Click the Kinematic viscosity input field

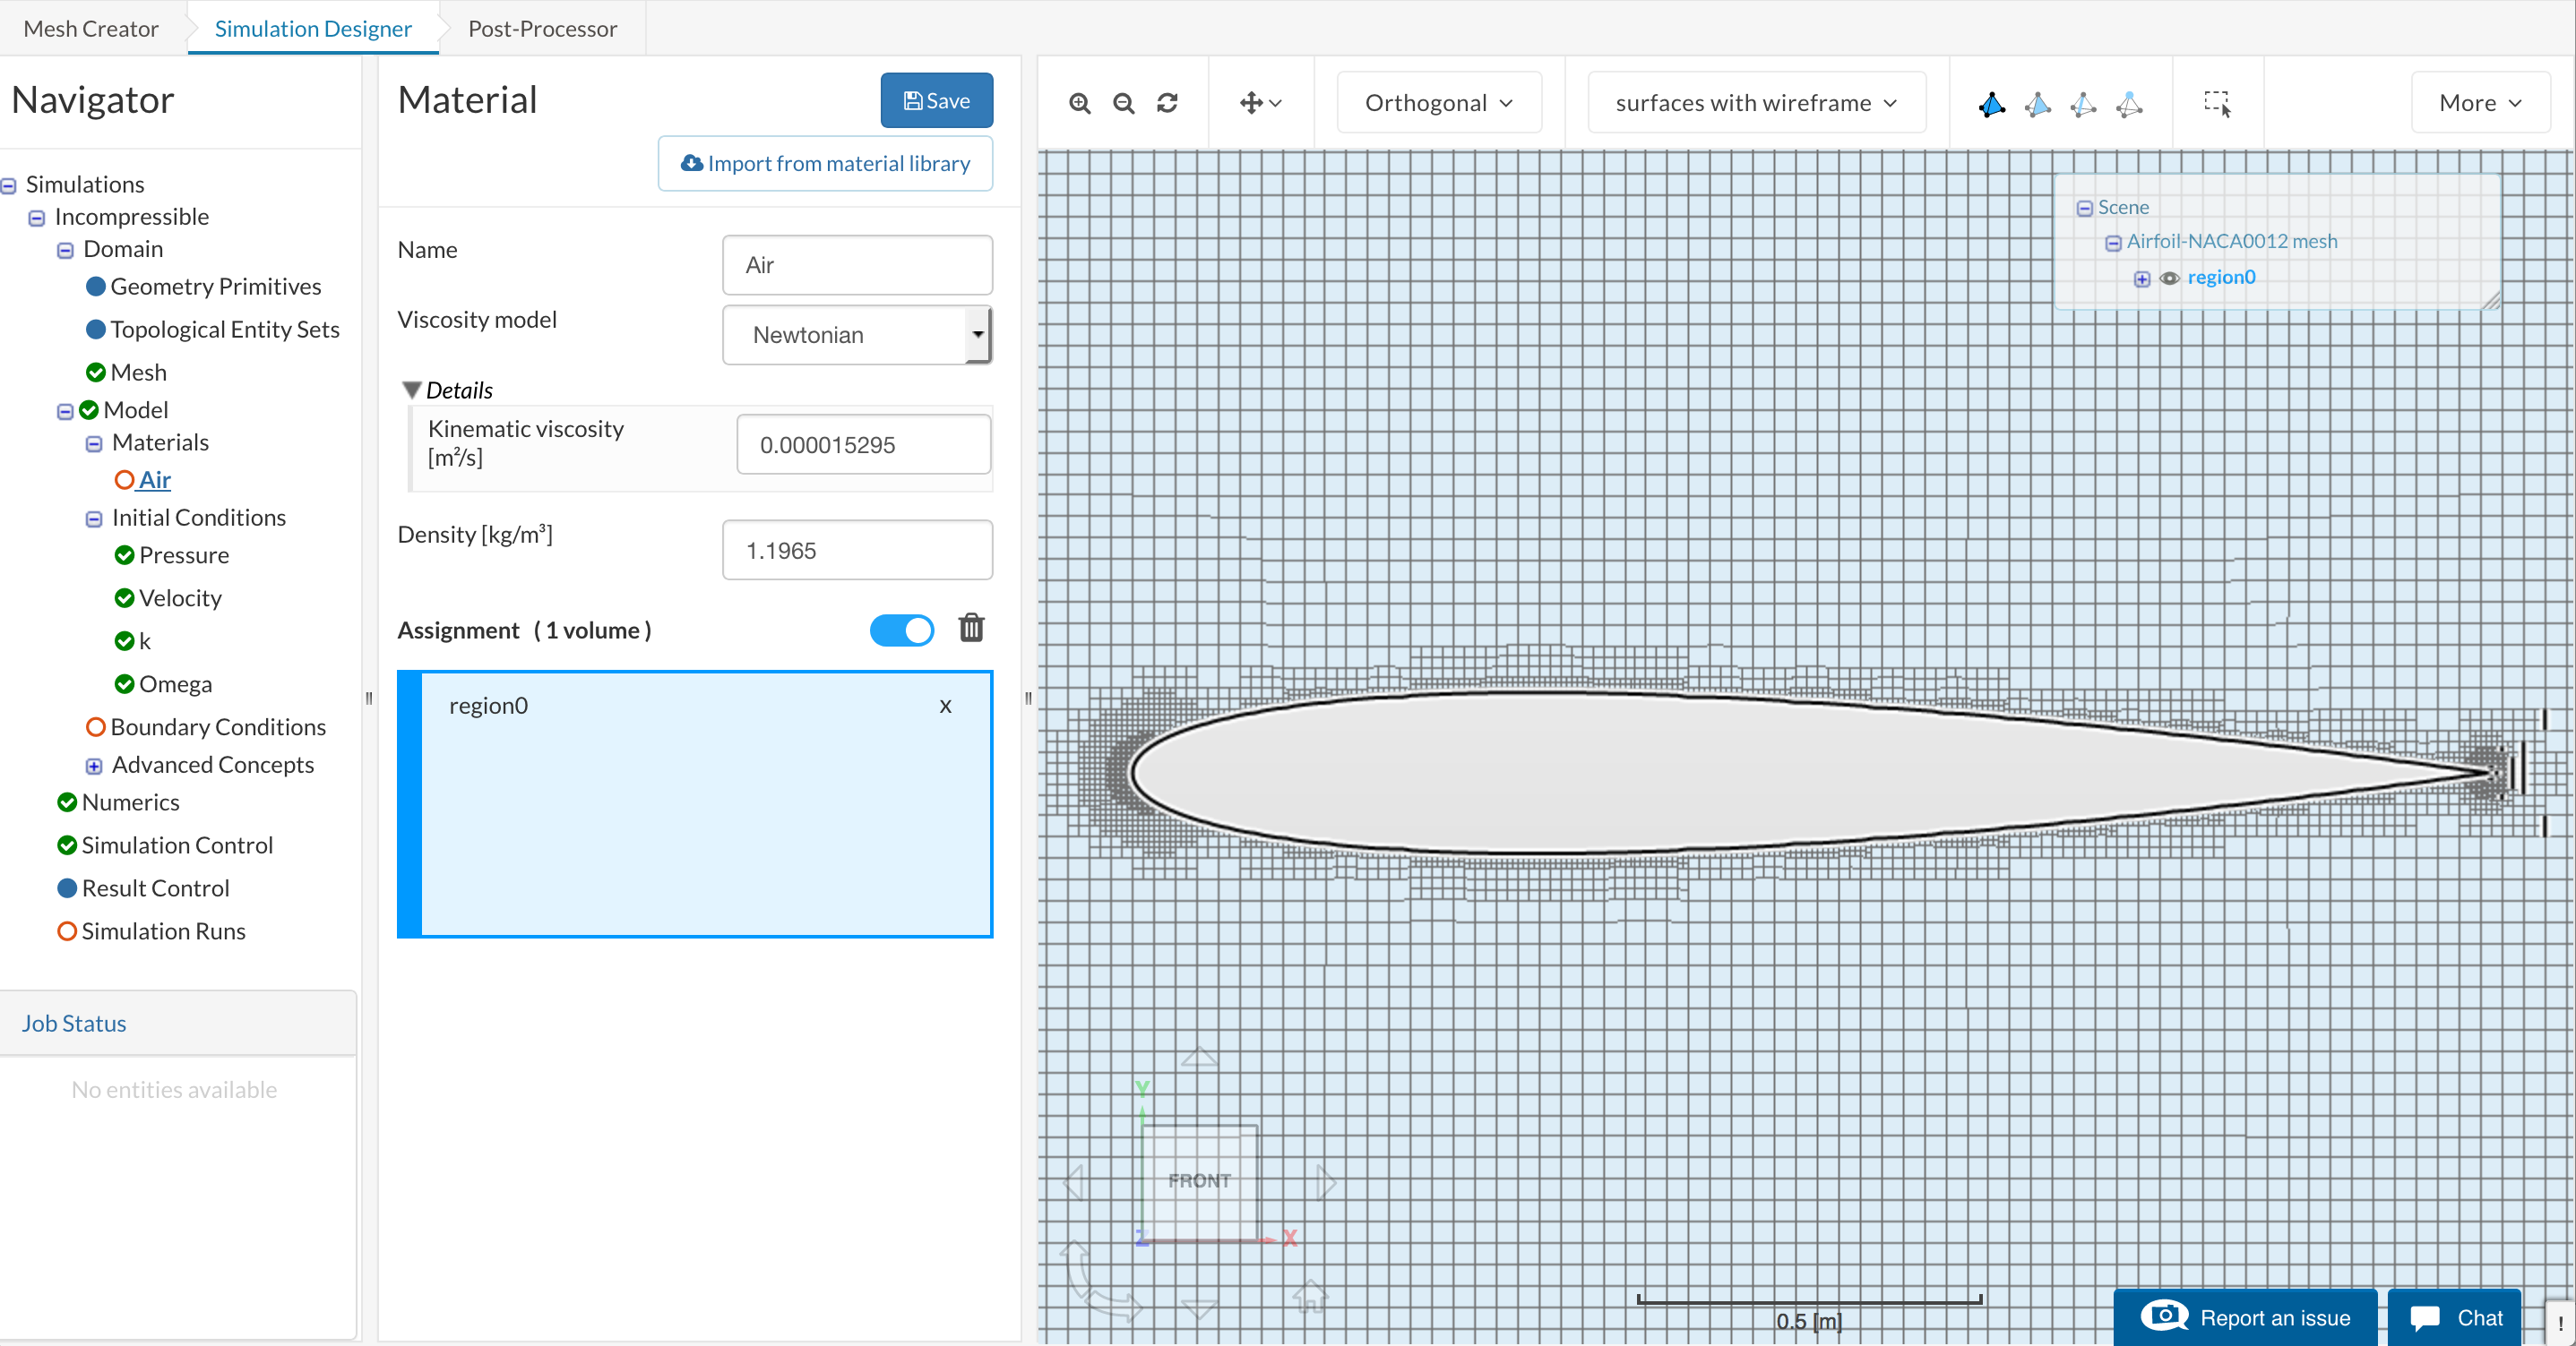[863, 445]
